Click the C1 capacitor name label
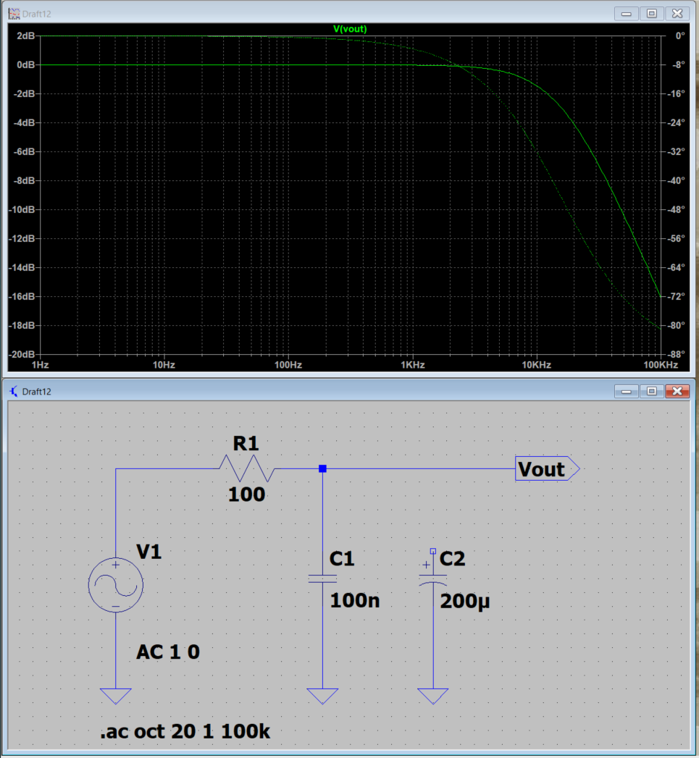 click(x=342, y=559)
